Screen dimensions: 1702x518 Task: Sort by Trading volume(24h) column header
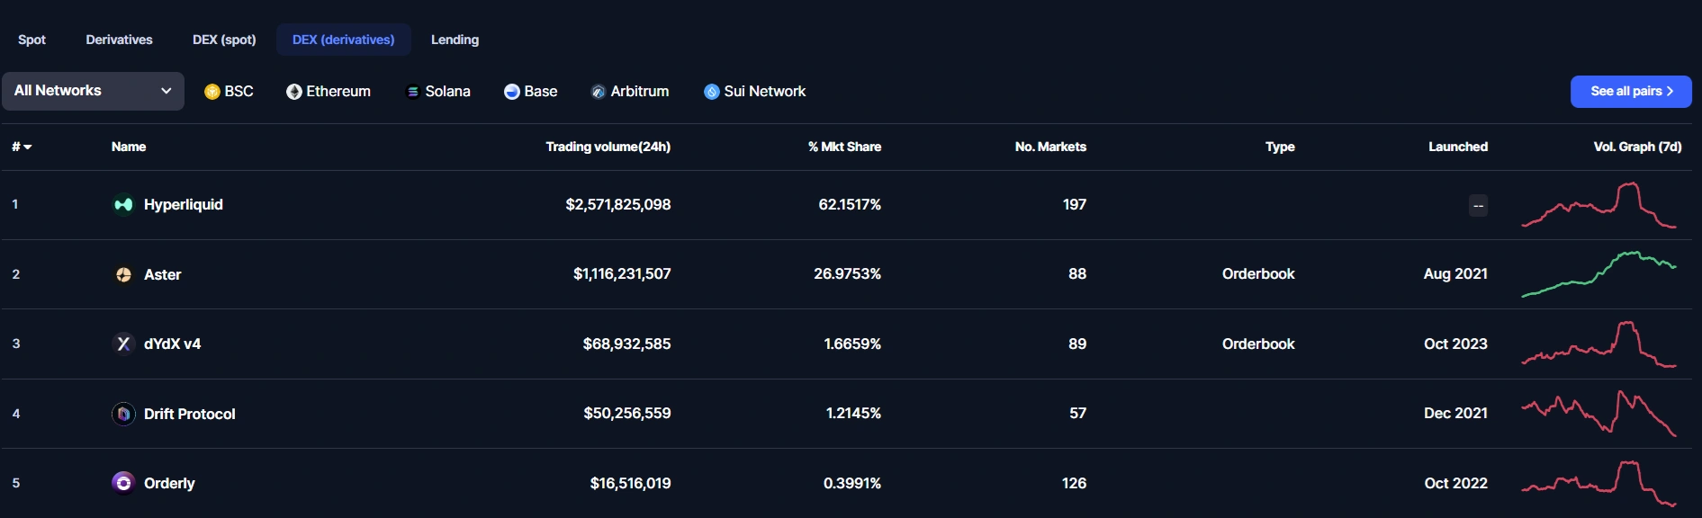(608, 147)
